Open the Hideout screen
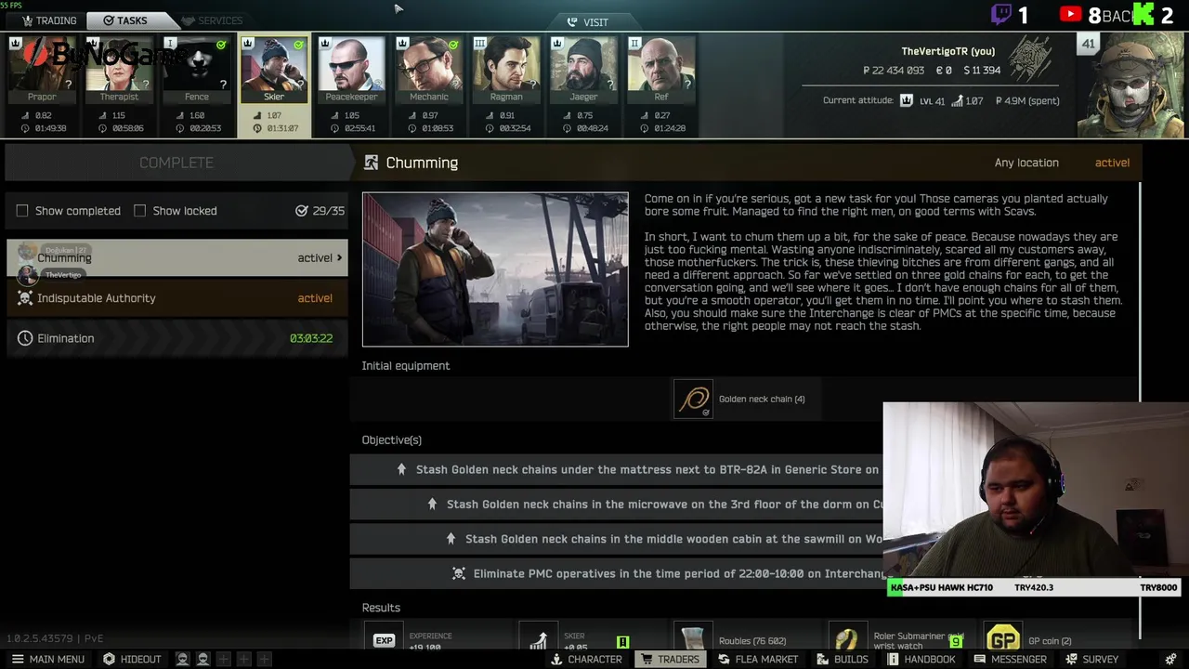1189x669 pixels. click(x=132, y=659)
